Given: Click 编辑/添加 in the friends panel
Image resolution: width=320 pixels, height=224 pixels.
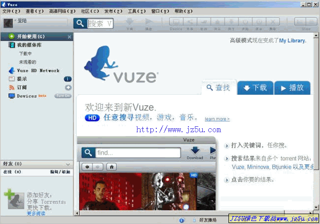Looking at the screenshot, I should [60, 172].
